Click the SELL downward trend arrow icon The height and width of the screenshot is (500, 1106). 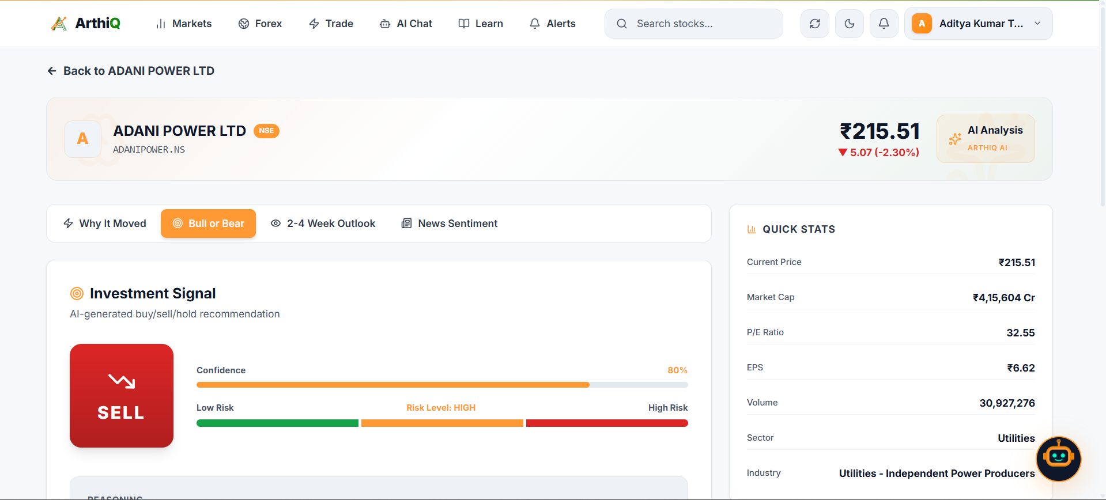point(122,381)
